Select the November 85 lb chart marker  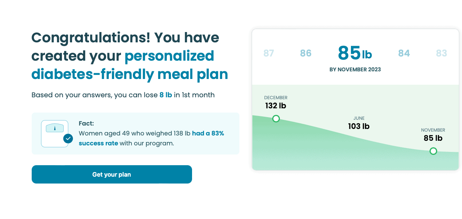pyautogui.click(x=433, y=151)
